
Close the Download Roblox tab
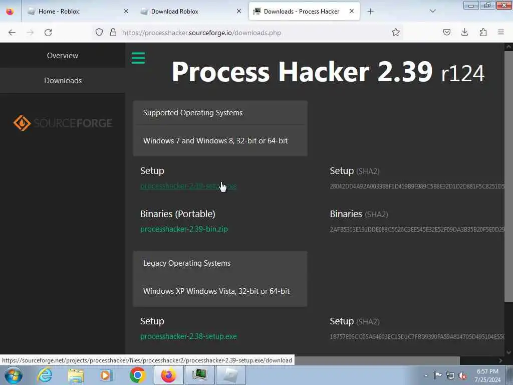(239, 11)
